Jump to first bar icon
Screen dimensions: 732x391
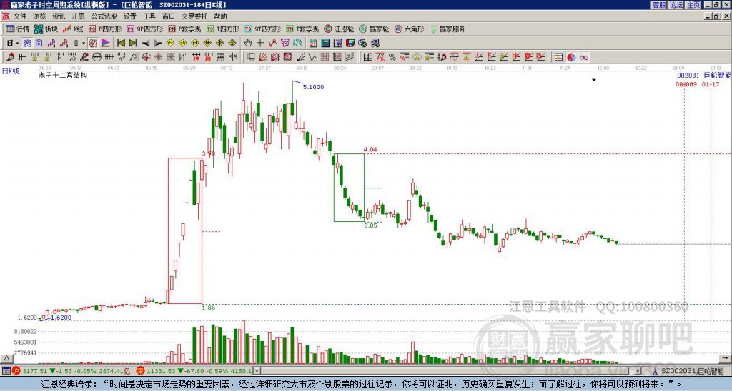click(x=120, y=44)
